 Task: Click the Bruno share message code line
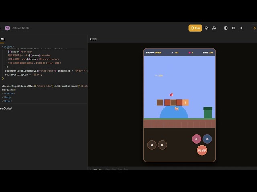coord(35,63)
